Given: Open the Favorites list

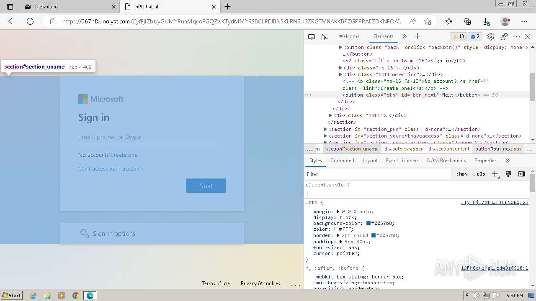Looking at the screenshot, I should [x=449, y=21].
